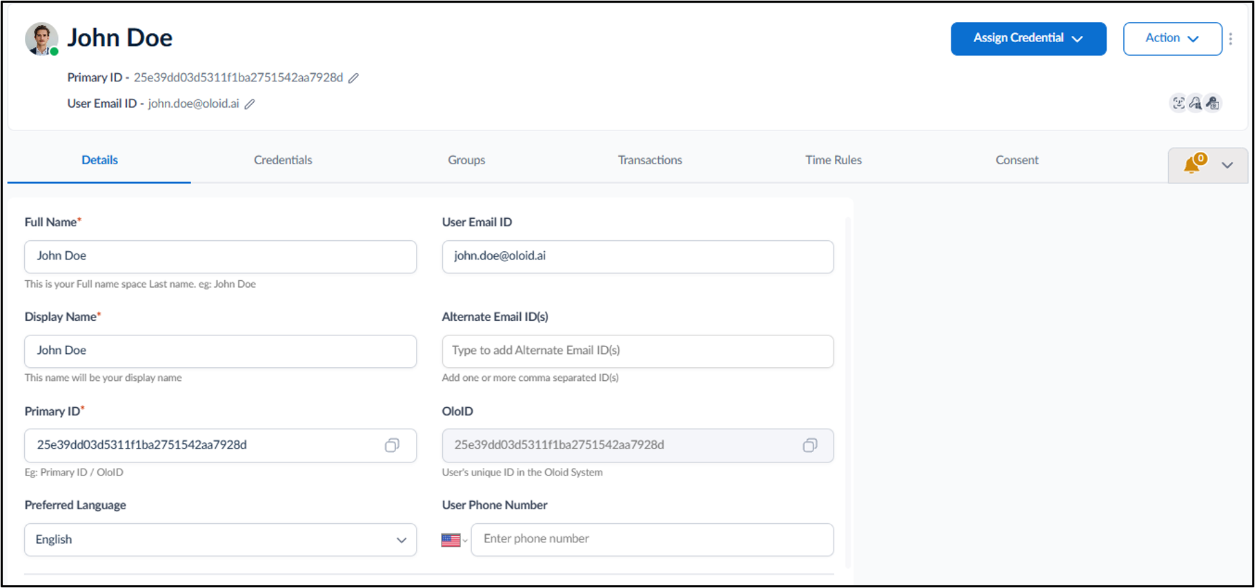Click the Full Name input field
Screen dimensions: 1255x588
click(221, 257)
